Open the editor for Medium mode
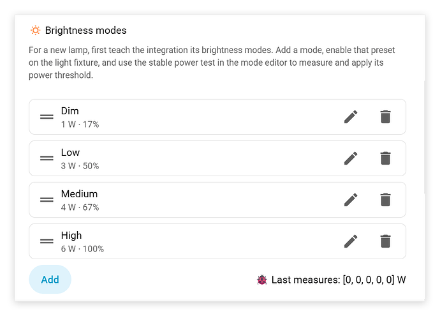Screen dimensions: 440x316 pos(351,200)
